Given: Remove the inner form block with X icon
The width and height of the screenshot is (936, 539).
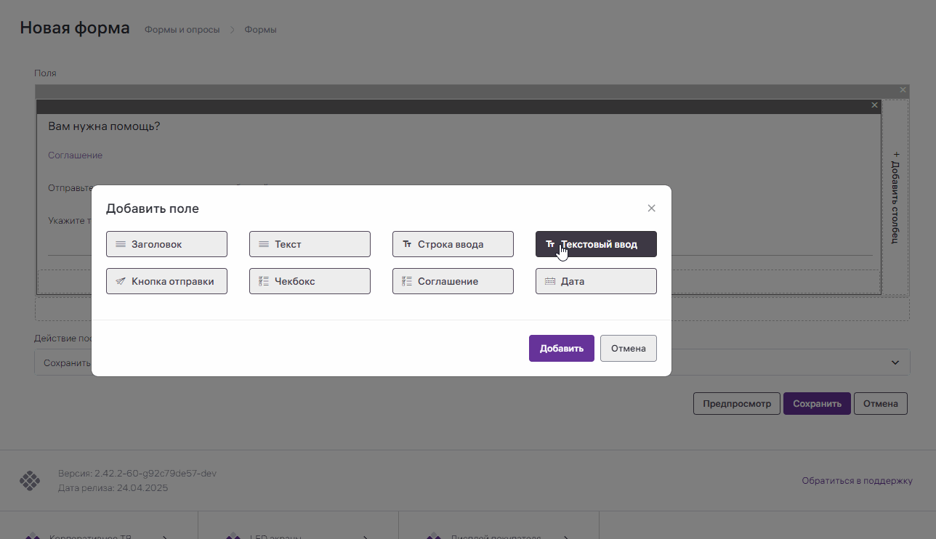Looking at the screenshot, I should pyautogui.click(x=874, y=105).
